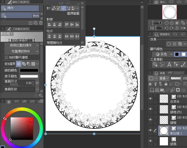The image size is (187, 148).
Task: Select the object tool in 工具導航
Action: tap(155, 64)
